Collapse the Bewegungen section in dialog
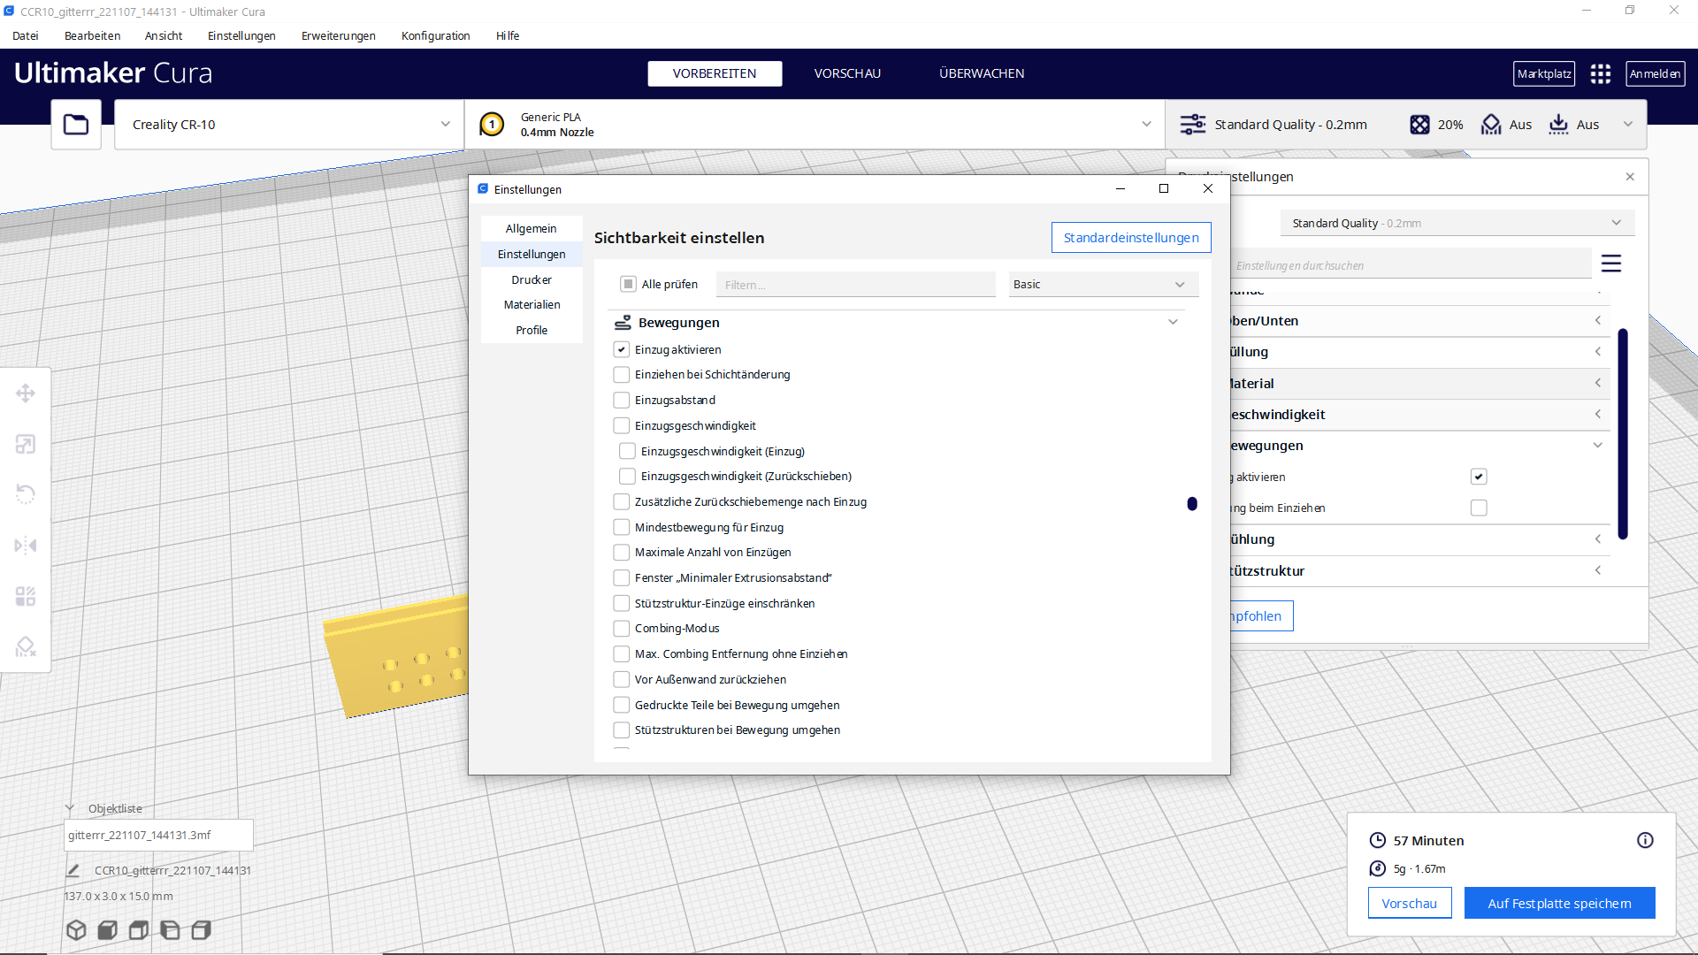Image resolution: width=1698 pixels, height=955 pixels. click(x=1173, y=322)
